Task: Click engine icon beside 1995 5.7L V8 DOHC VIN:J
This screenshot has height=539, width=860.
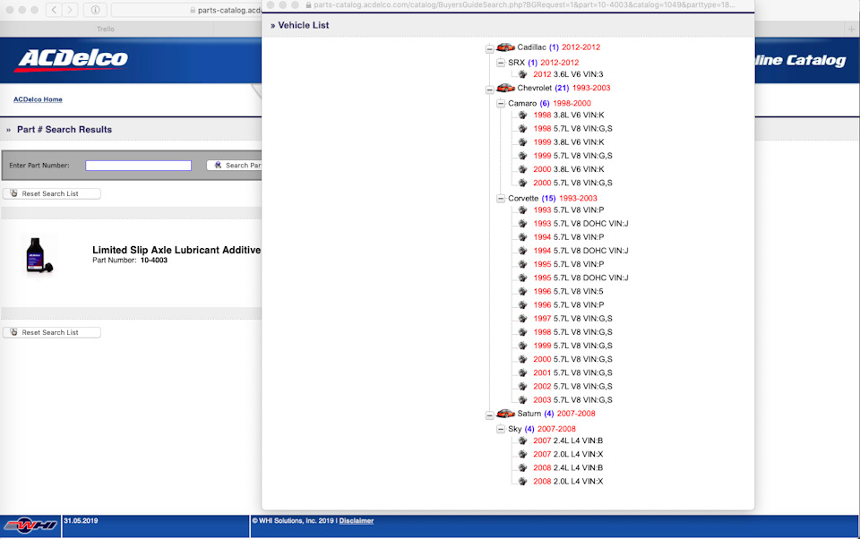Action: coord(522,278)
